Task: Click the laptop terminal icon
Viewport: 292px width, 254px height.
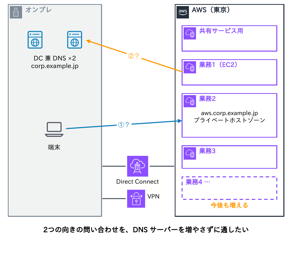Action: 54,130
